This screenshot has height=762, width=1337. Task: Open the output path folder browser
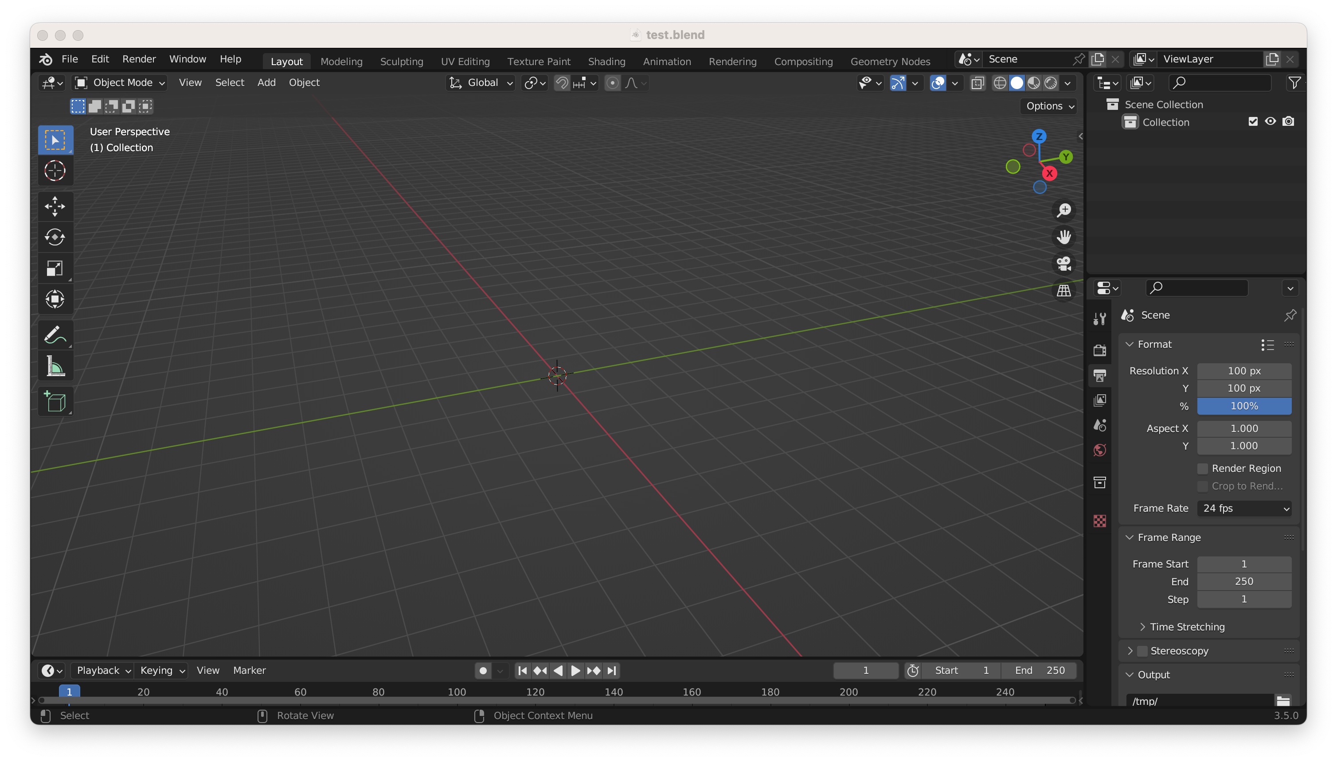[x=1282, y=701]
